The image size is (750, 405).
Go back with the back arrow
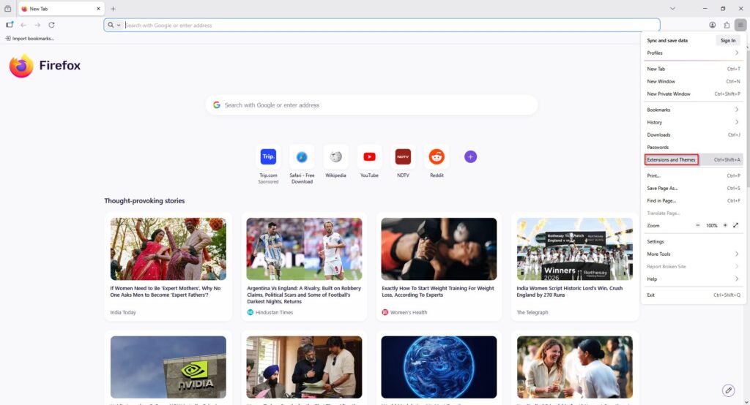pos(23,25)
